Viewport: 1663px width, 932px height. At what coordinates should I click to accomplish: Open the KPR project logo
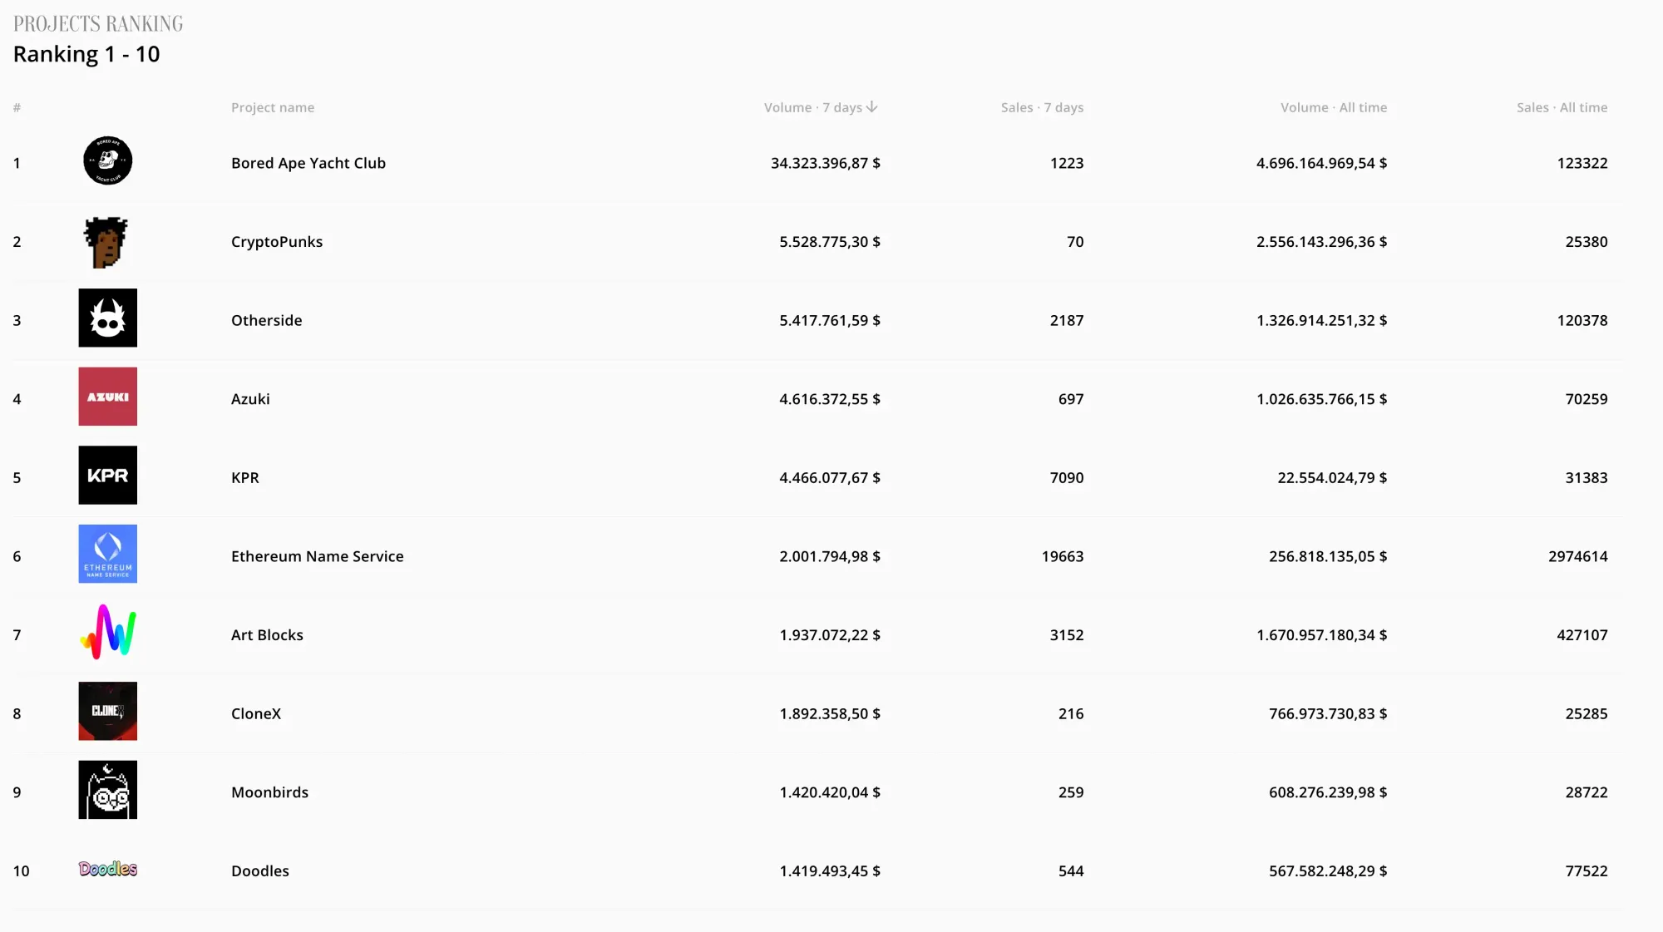[x=107, y=475]
